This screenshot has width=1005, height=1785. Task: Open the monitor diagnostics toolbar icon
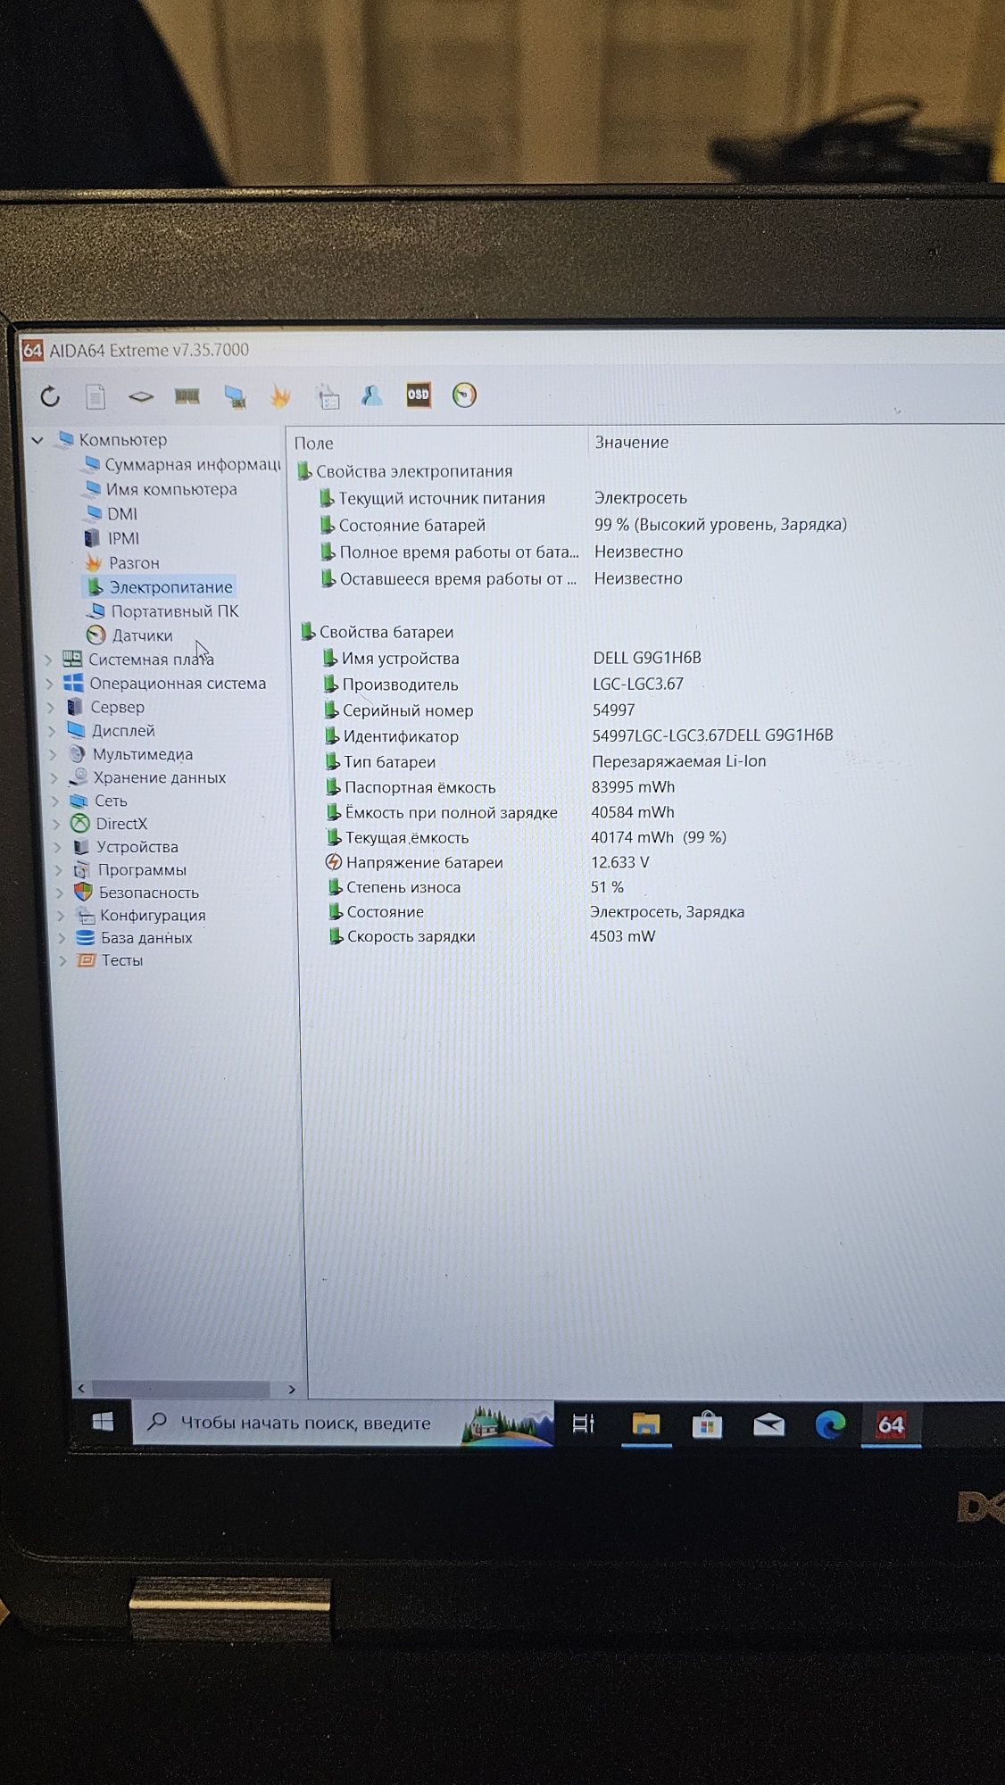pos(235,396)
